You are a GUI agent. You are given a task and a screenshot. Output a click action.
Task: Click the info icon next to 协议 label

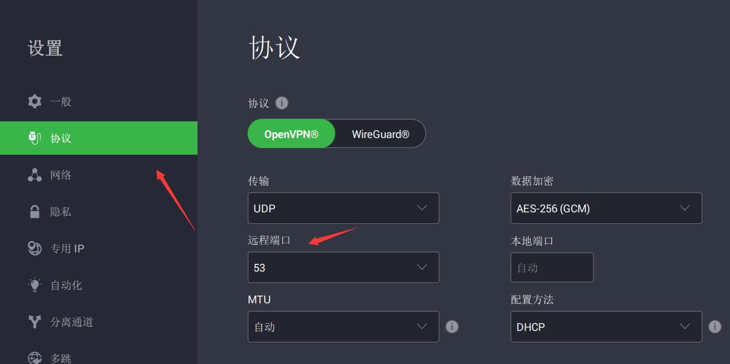point(282,103)
